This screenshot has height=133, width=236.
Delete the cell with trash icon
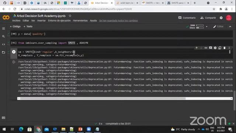[225, 48]
